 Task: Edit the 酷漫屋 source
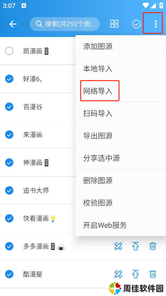click(118, 274)
